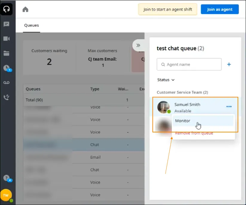The width and height of the screenshot is (246, 205).
Task: Open the phone calls sidebar icon
Action: (7, 97)
